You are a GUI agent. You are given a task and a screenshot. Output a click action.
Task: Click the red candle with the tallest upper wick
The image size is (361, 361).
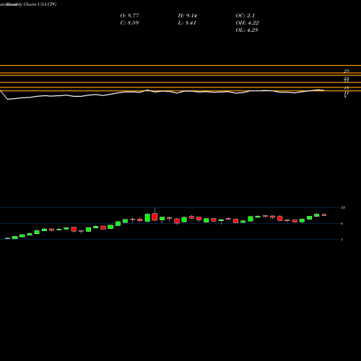point(155,217)
